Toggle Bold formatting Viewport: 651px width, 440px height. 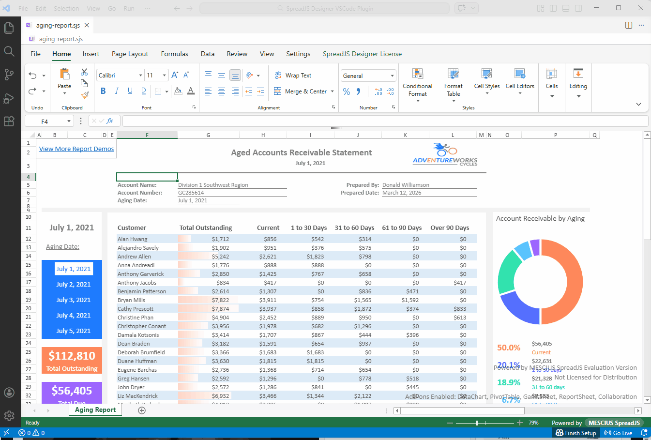tap(103, 91)
